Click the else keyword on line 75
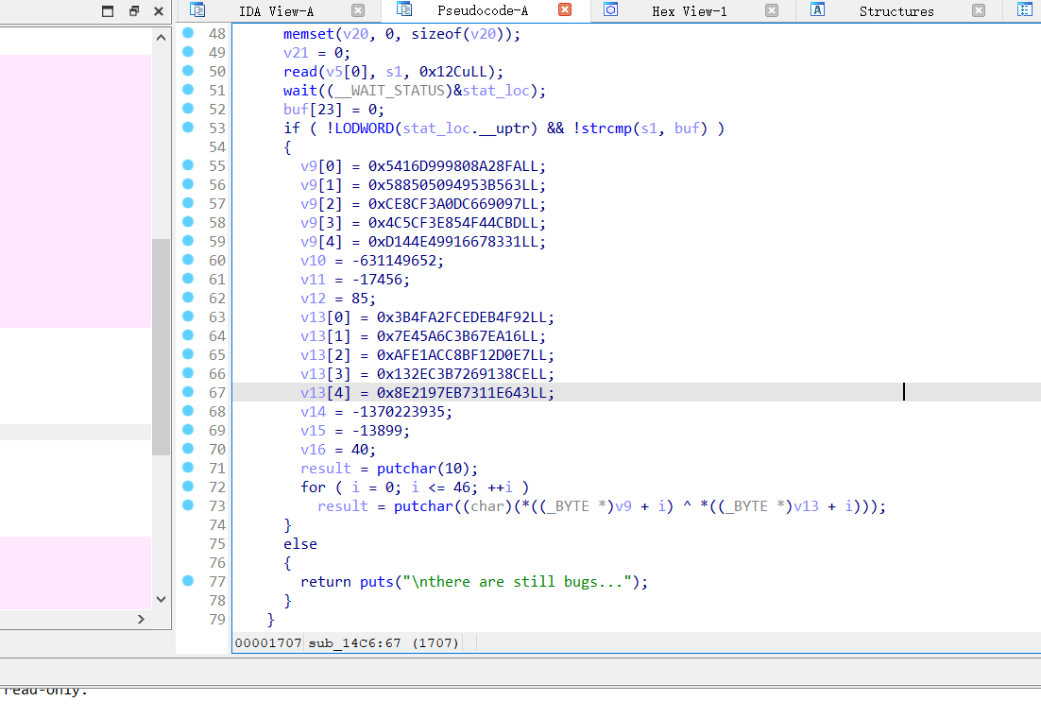 tap(300, 544)
